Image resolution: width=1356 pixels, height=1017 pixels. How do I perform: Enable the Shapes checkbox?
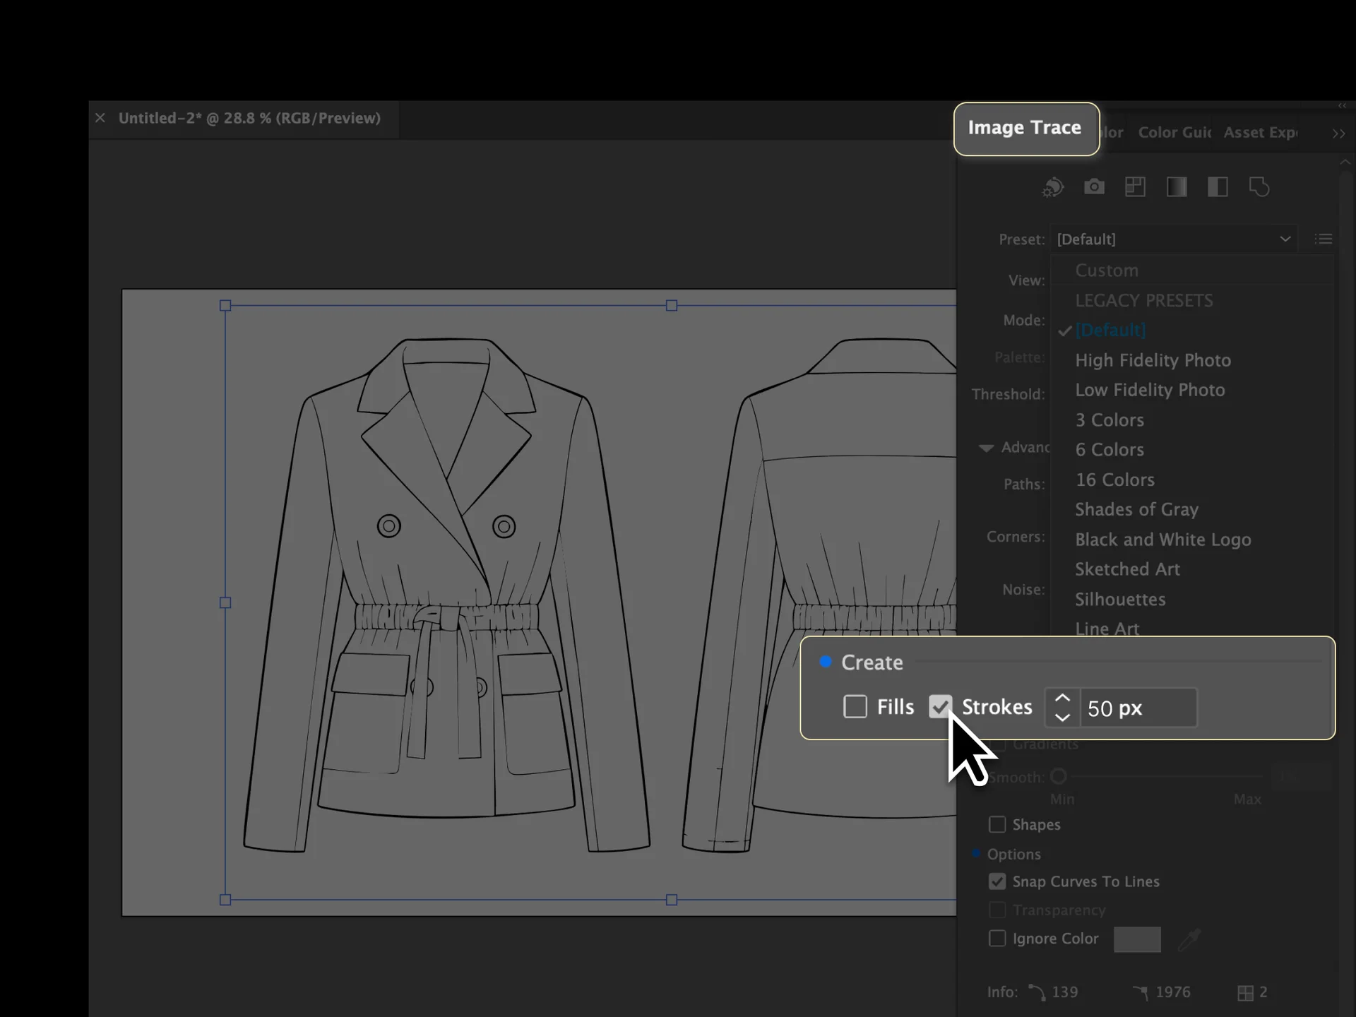click(997, 824)
